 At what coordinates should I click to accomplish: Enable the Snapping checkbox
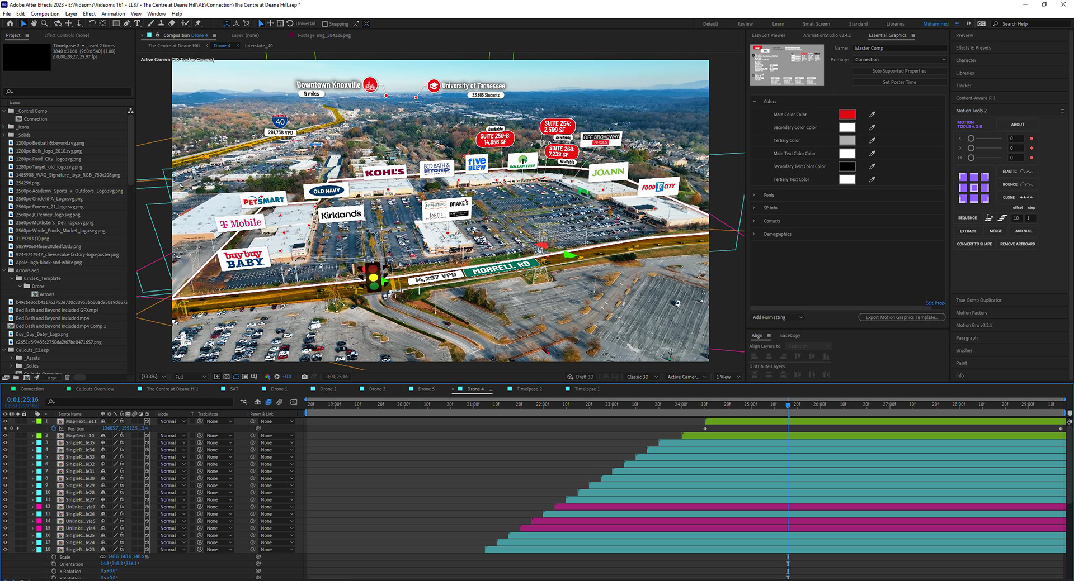(x=325, y=24)
